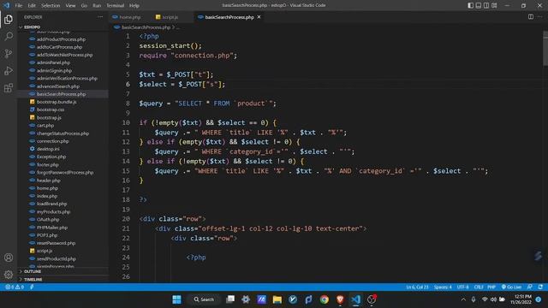Open the Manage gear icon
Screen dimensions: 548x308
[x=9, y=275]
